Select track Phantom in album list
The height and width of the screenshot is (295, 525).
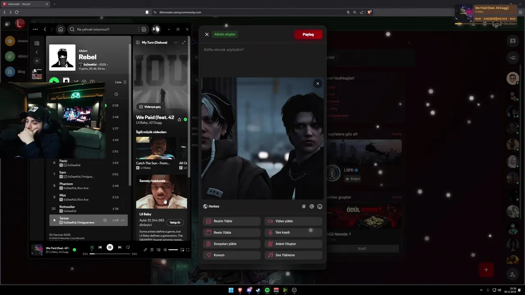[x=88, y=186]
